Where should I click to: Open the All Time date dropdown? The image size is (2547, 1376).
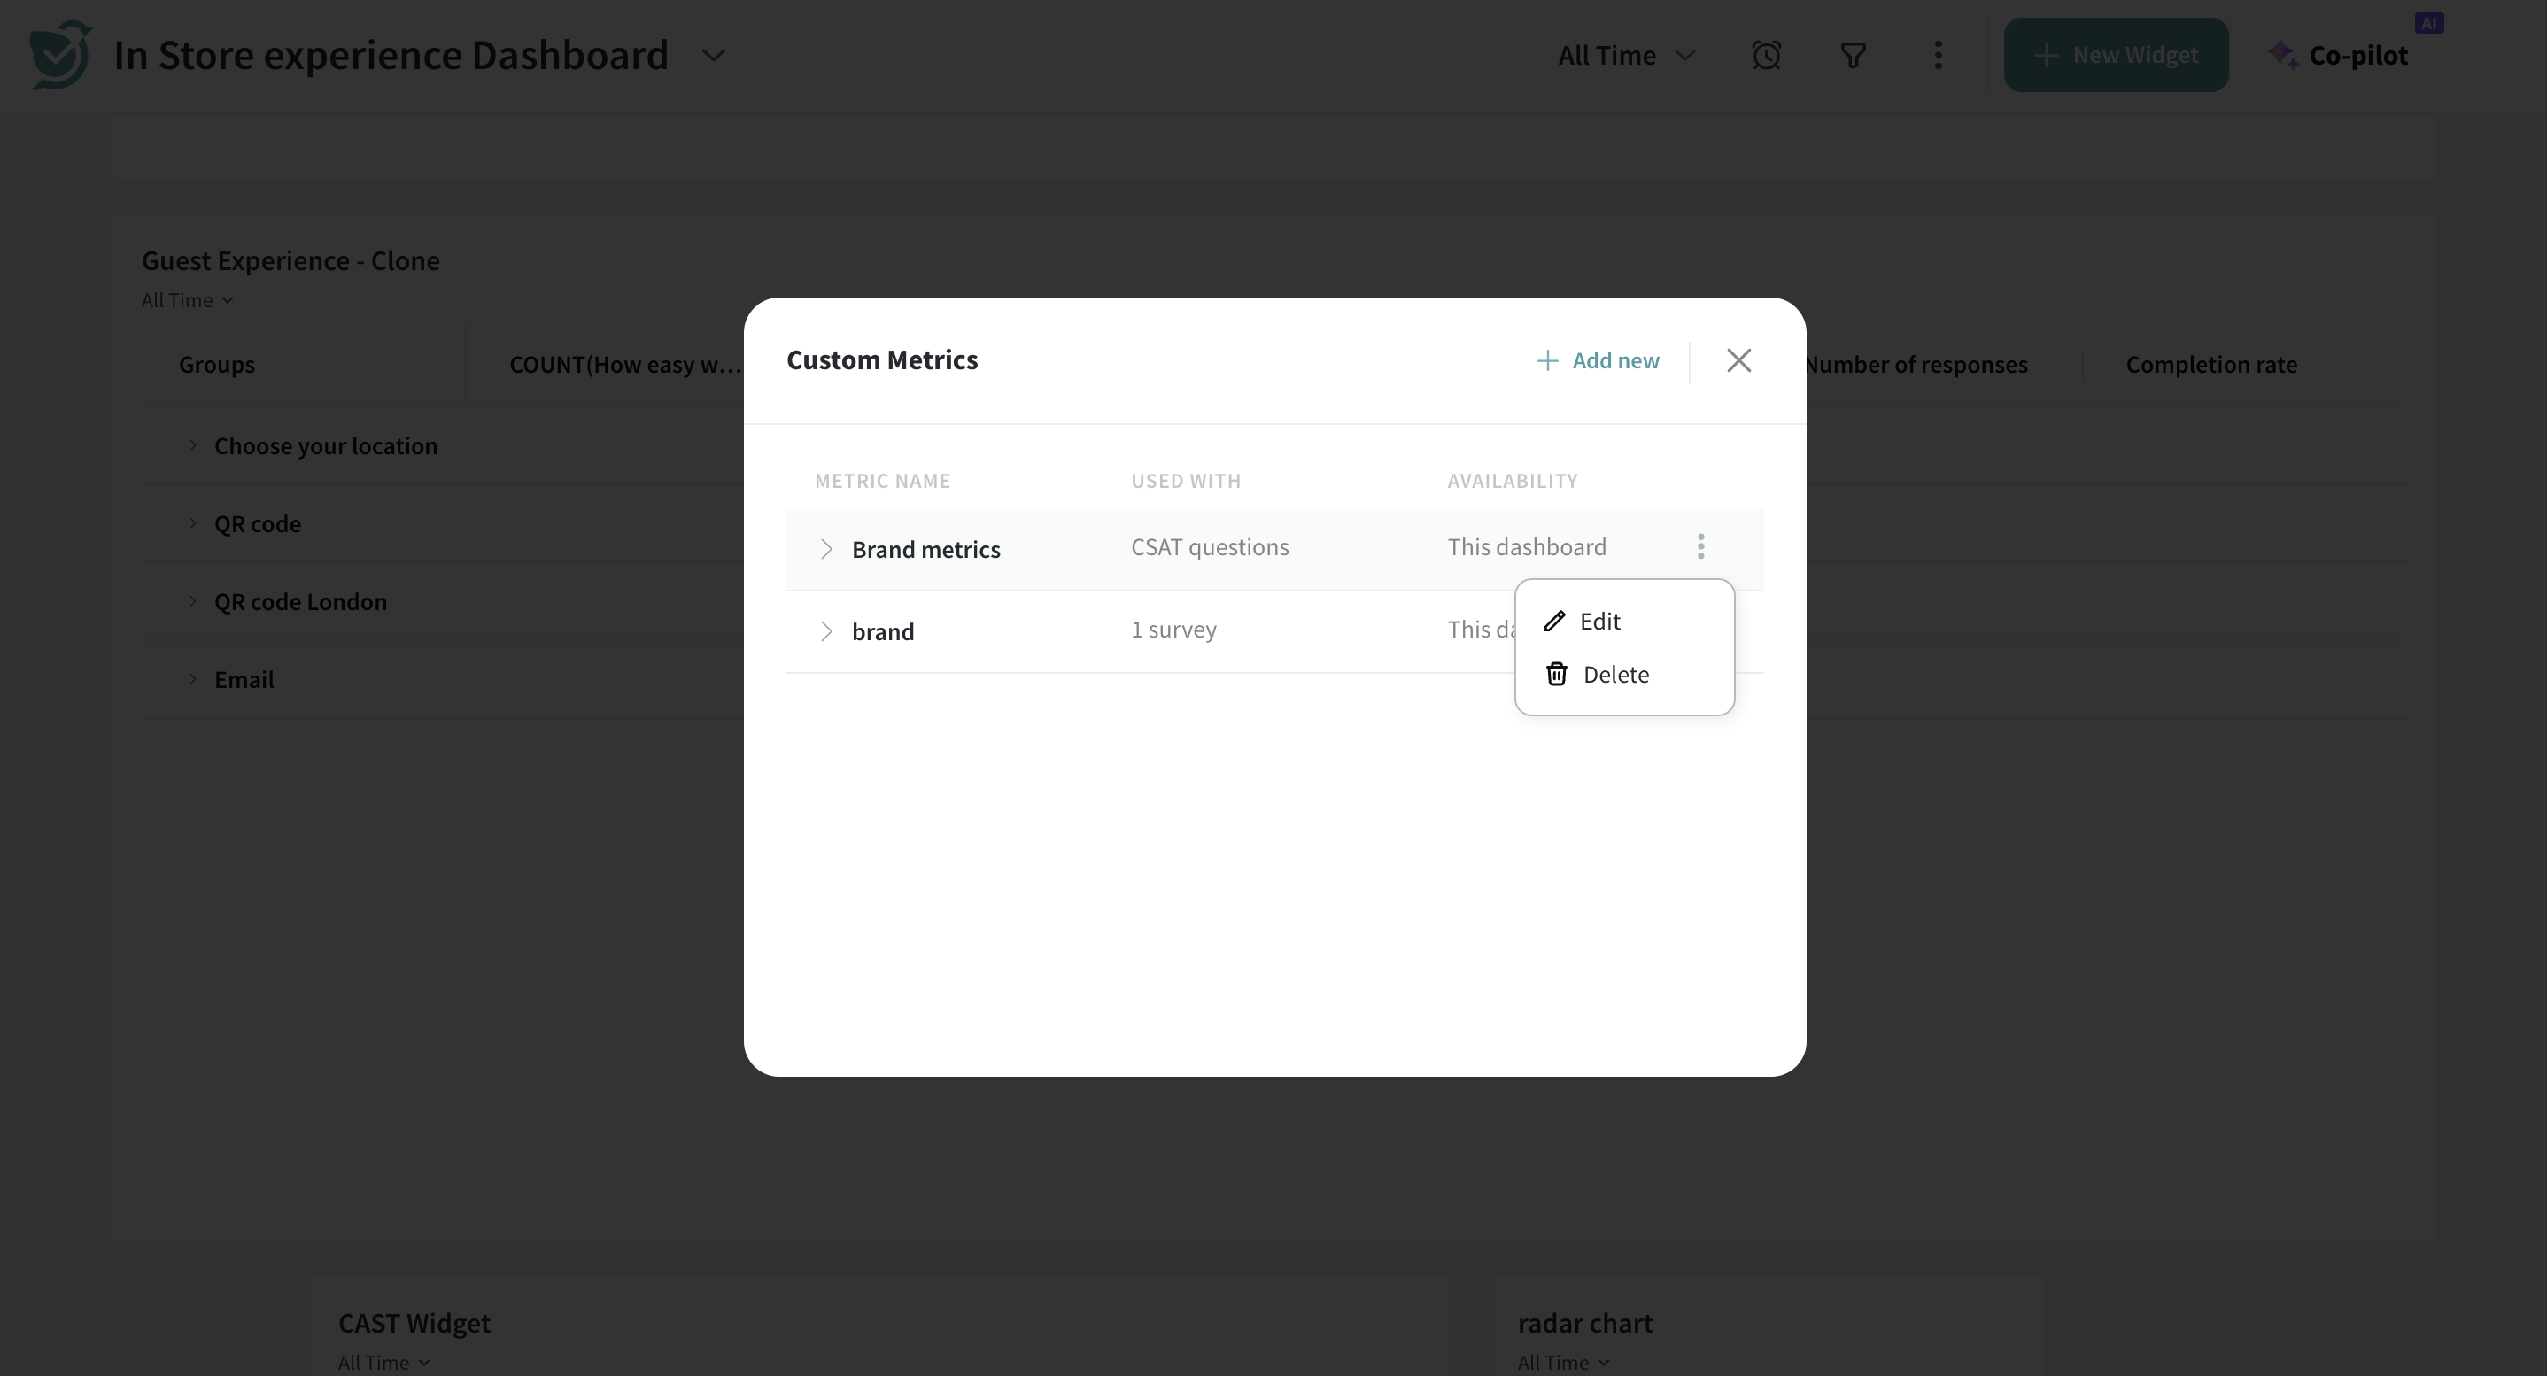[1625, 56]
